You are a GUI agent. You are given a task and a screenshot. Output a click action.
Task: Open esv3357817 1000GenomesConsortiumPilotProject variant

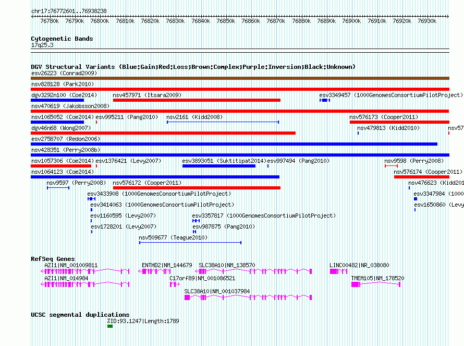tap(264, 216)
